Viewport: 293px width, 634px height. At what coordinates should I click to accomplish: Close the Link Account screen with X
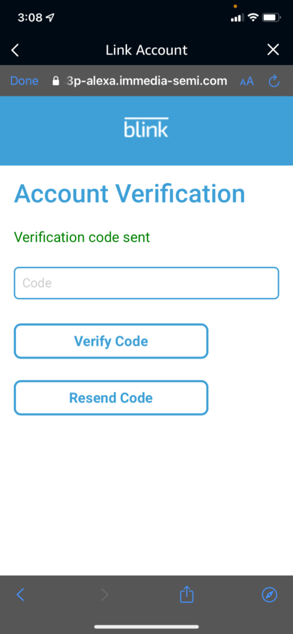click(274, 50)
